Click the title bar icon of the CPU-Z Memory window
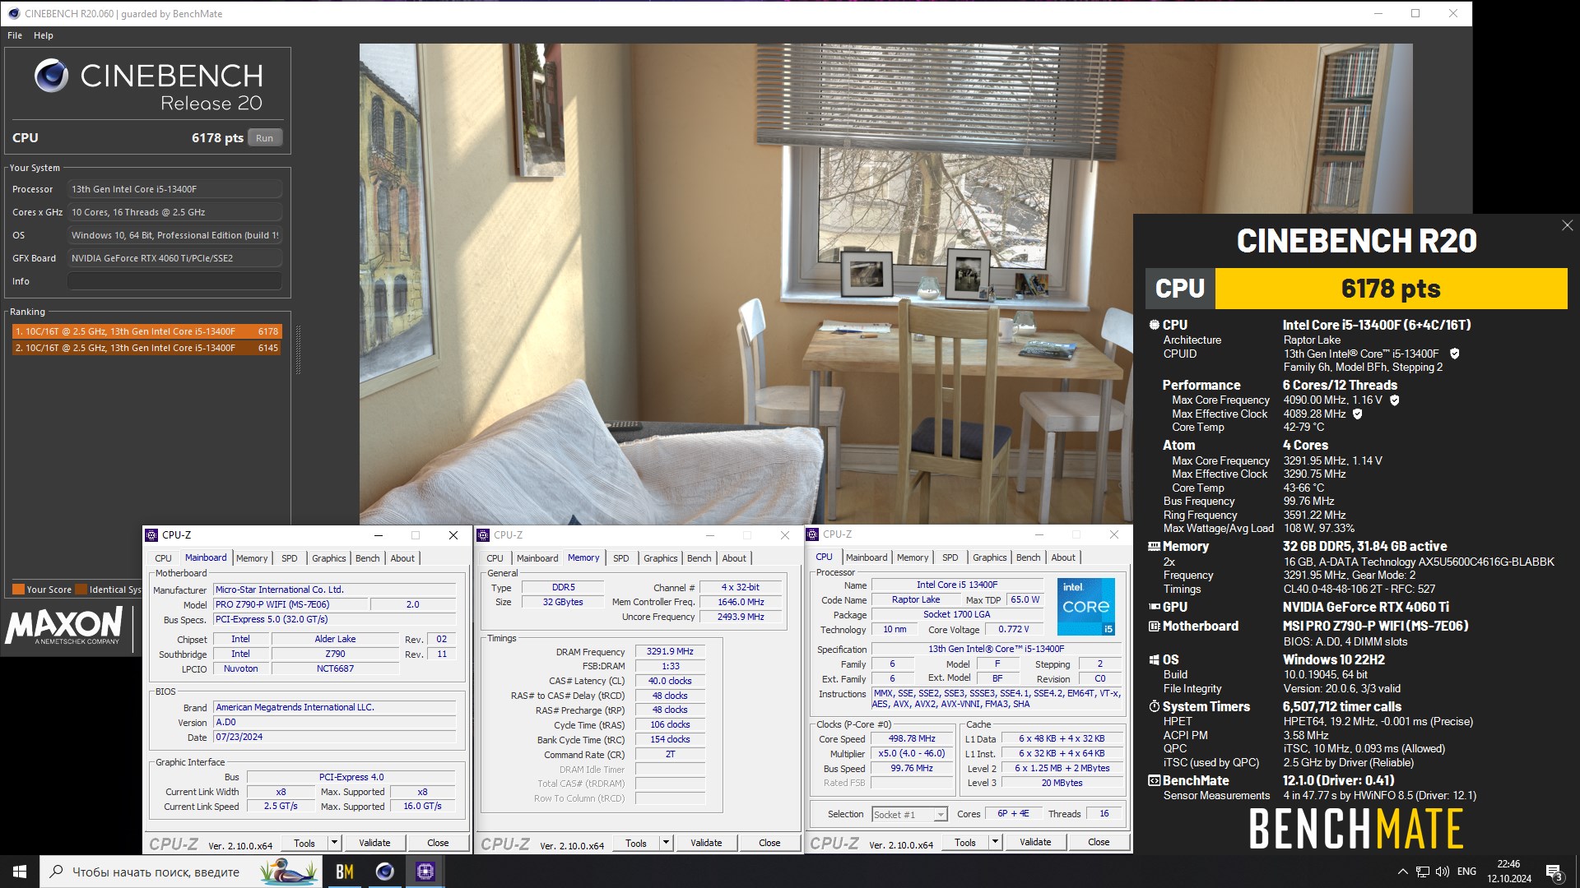This screenshot has height=888, width=1580. point(483,535)
